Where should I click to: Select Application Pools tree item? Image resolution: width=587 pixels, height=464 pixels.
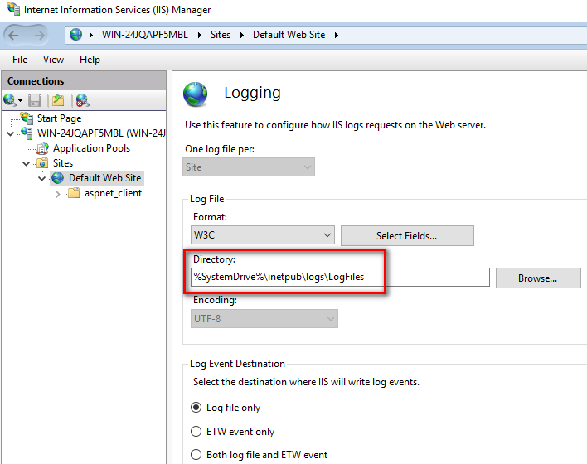pyautogui.click(x=91, y=148)
